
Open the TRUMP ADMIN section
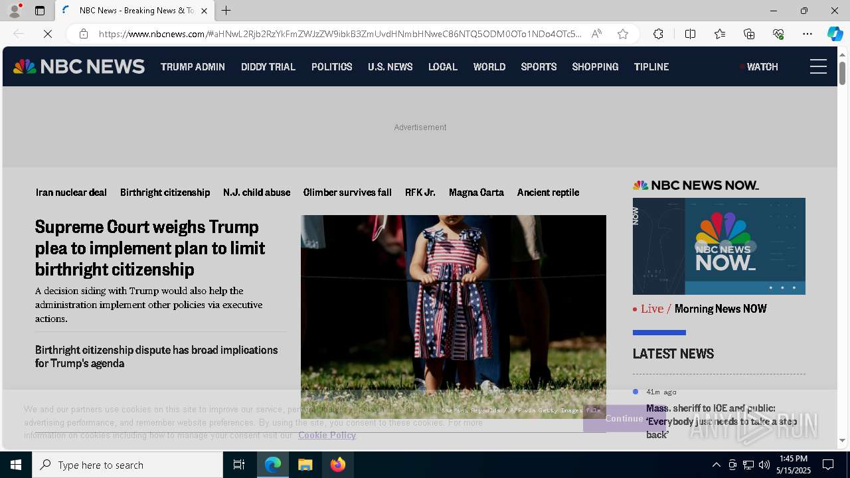click(193, 66)
